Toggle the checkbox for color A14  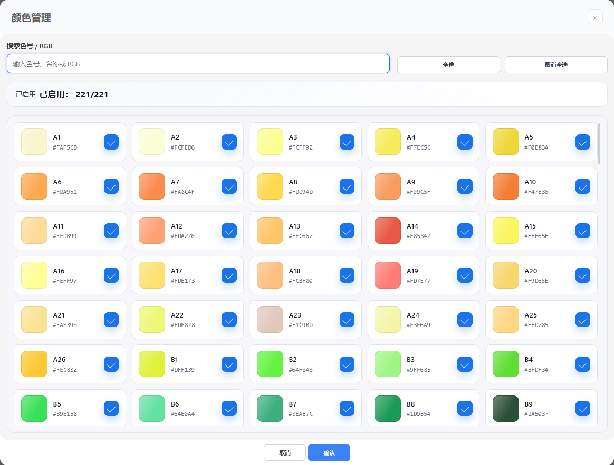[465, 231]
